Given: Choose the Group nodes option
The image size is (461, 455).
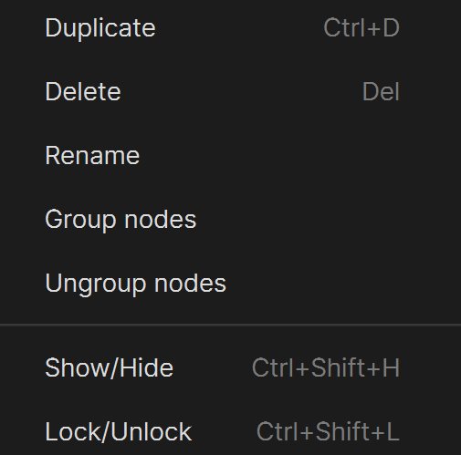Looking at the screenshot, I should pos(230,219).
